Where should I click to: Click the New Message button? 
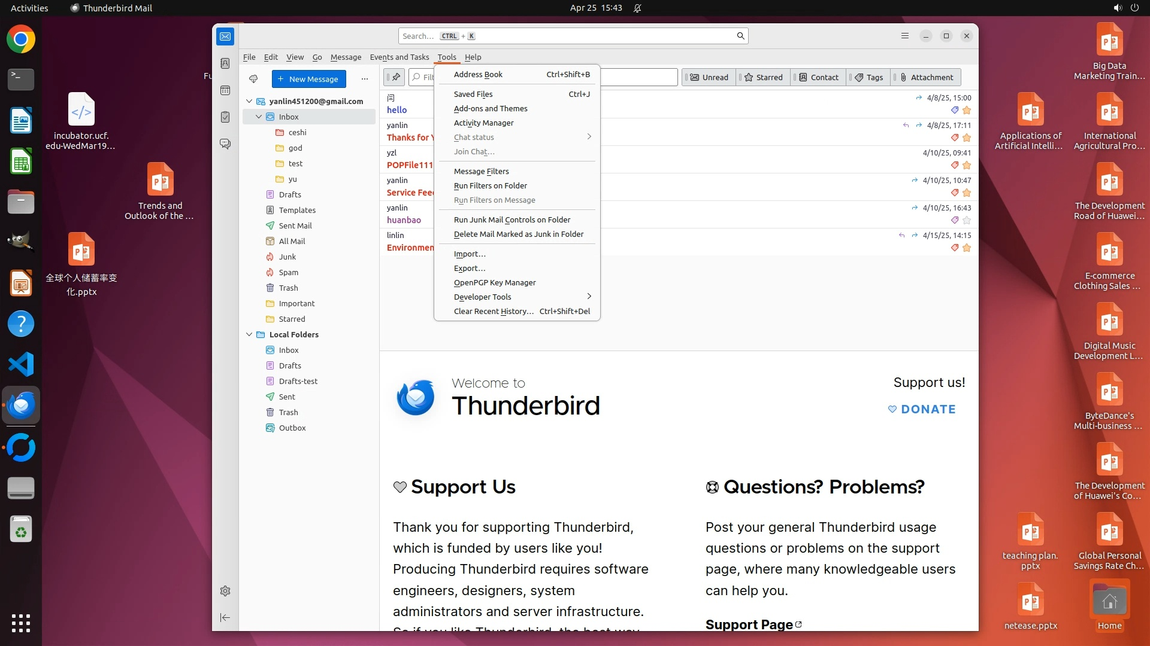click(308, 79)
